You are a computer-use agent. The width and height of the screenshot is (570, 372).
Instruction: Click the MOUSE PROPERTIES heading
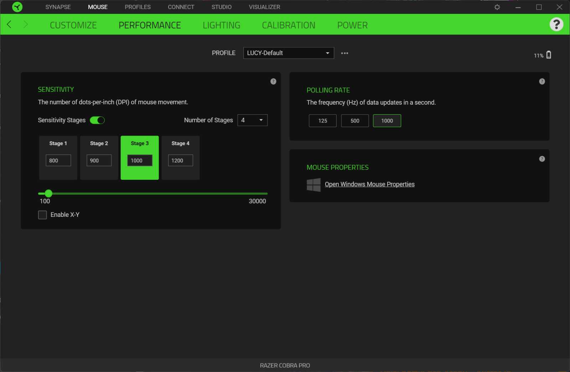[337, 167]
